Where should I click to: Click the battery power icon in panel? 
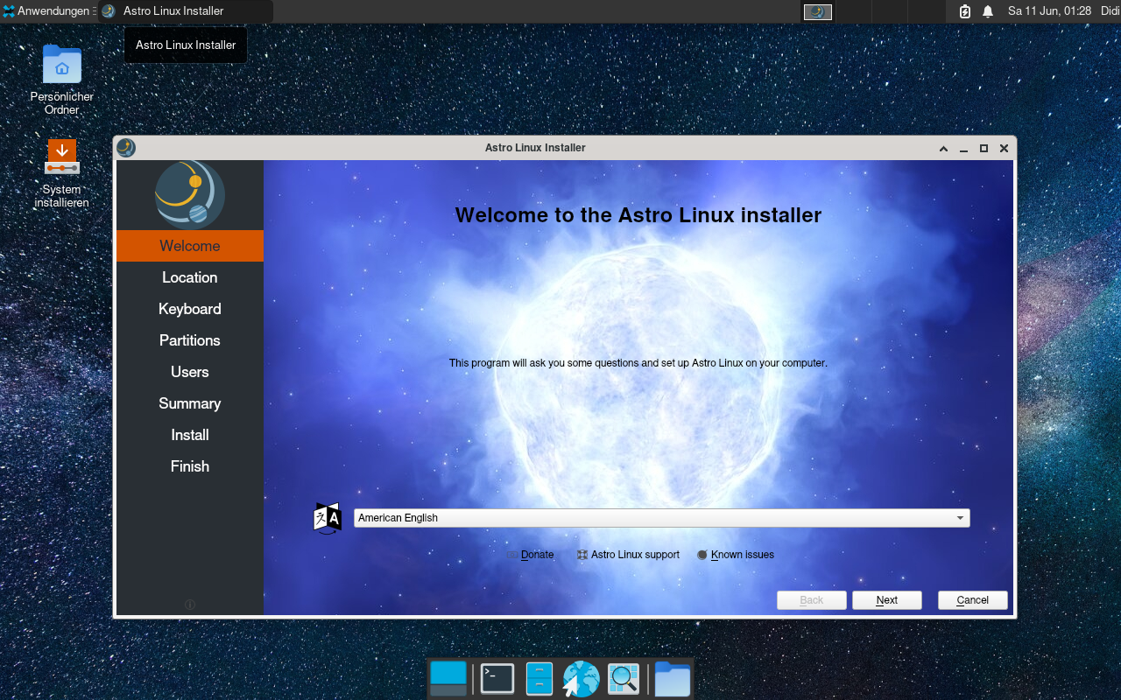click(965, 11)
